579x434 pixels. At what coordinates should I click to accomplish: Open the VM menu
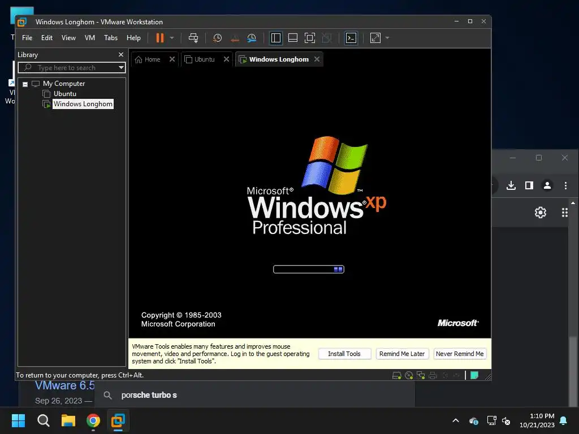coord(90,38)
